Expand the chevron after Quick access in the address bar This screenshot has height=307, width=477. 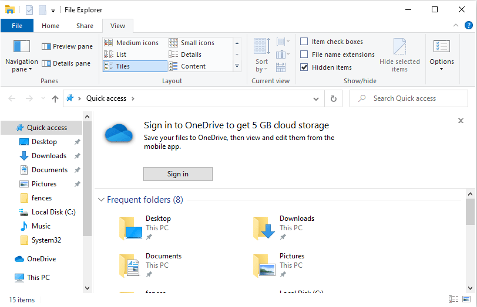click(x=133, y=98)
